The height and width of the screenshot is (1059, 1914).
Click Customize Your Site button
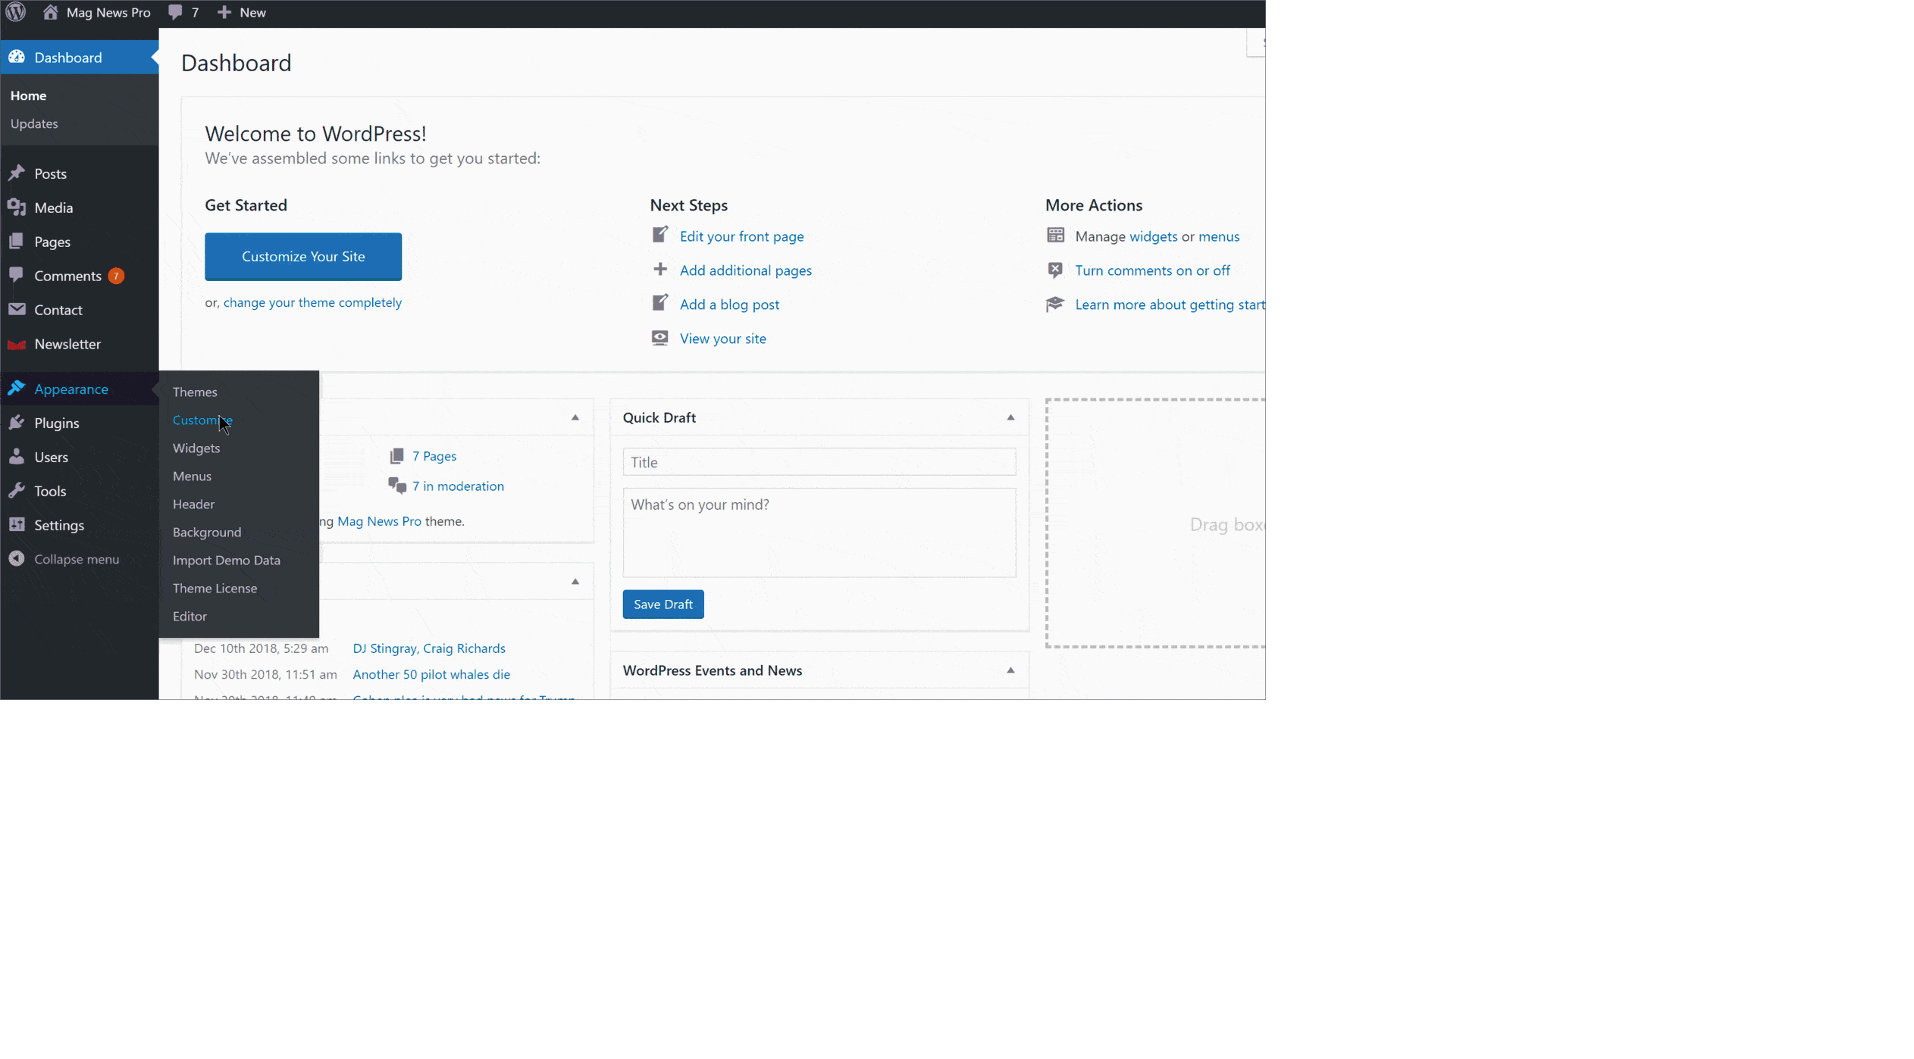(303, 256)
